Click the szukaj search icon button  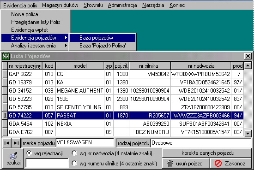(13, 158)
